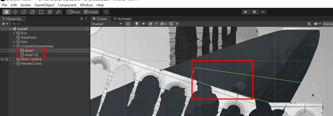Toggle scene grid visibility
333x116 pixels.
pyautogui.click(x=171, y=24)
